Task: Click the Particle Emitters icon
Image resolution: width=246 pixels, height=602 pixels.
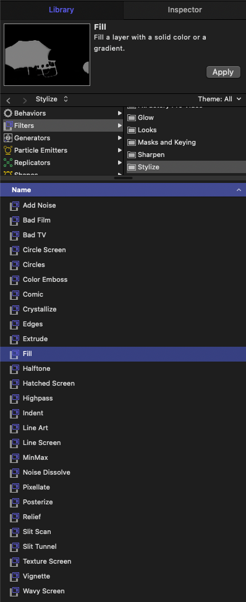Action: (8, 150)
